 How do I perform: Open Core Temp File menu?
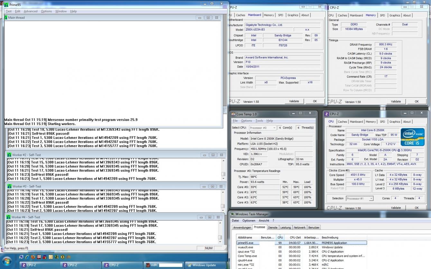(x=235, y=121)
